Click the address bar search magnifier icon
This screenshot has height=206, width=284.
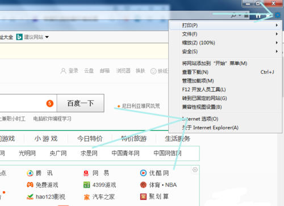(233, 15)
